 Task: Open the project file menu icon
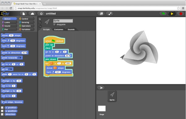pos(24,14)
